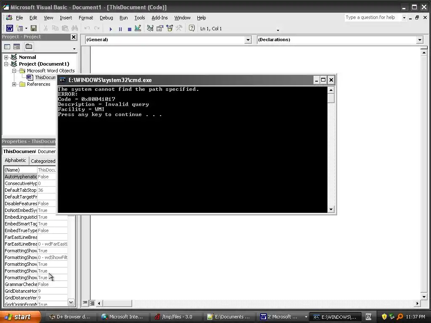Open the Run menu
The width and height of the screenshot is (431, 323).
tap(123, 18)
